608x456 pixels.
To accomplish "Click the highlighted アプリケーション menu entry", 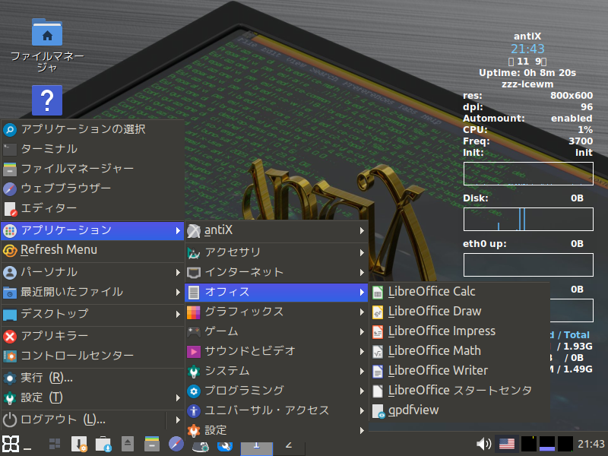I will coord(93,230).
